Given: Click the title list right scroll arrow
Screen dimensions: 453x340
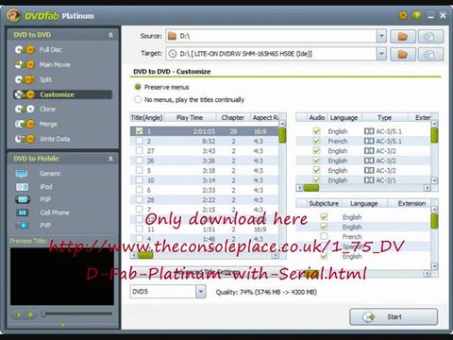Looking at the screenshot, I should (276, 255).
